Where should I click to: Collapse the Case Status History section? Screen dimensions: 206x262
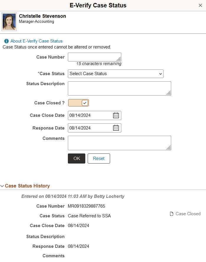point(2,186)
